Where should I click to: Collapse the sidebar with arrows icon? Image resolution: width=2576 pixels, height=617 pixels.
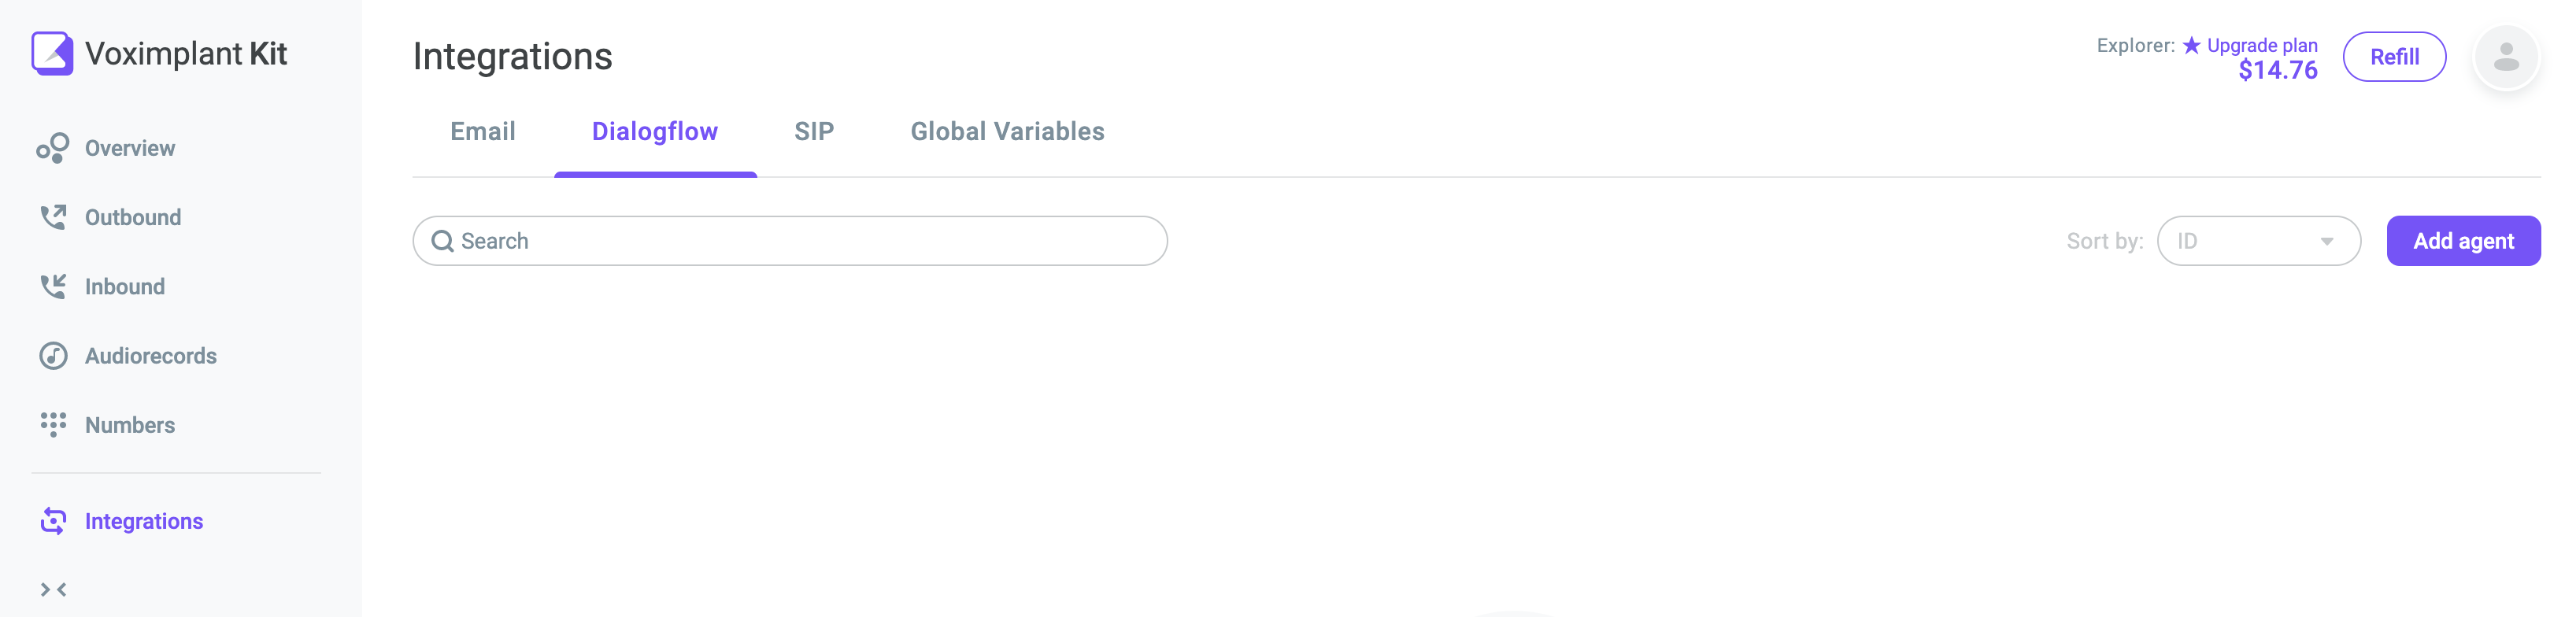point(53,590)
